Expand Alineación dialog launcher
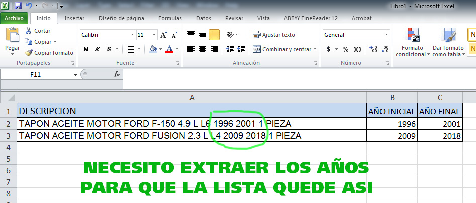The height and width of the screenshot is (203, 476). tap(316, 63)
